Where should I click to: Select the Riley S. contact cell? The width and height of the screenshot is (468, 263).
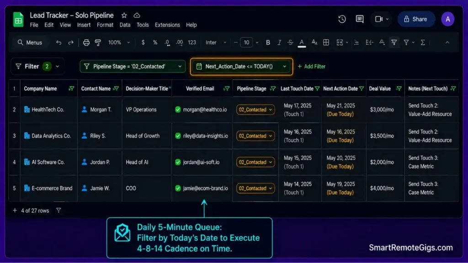pyautogui.click(x=100, y=136)
